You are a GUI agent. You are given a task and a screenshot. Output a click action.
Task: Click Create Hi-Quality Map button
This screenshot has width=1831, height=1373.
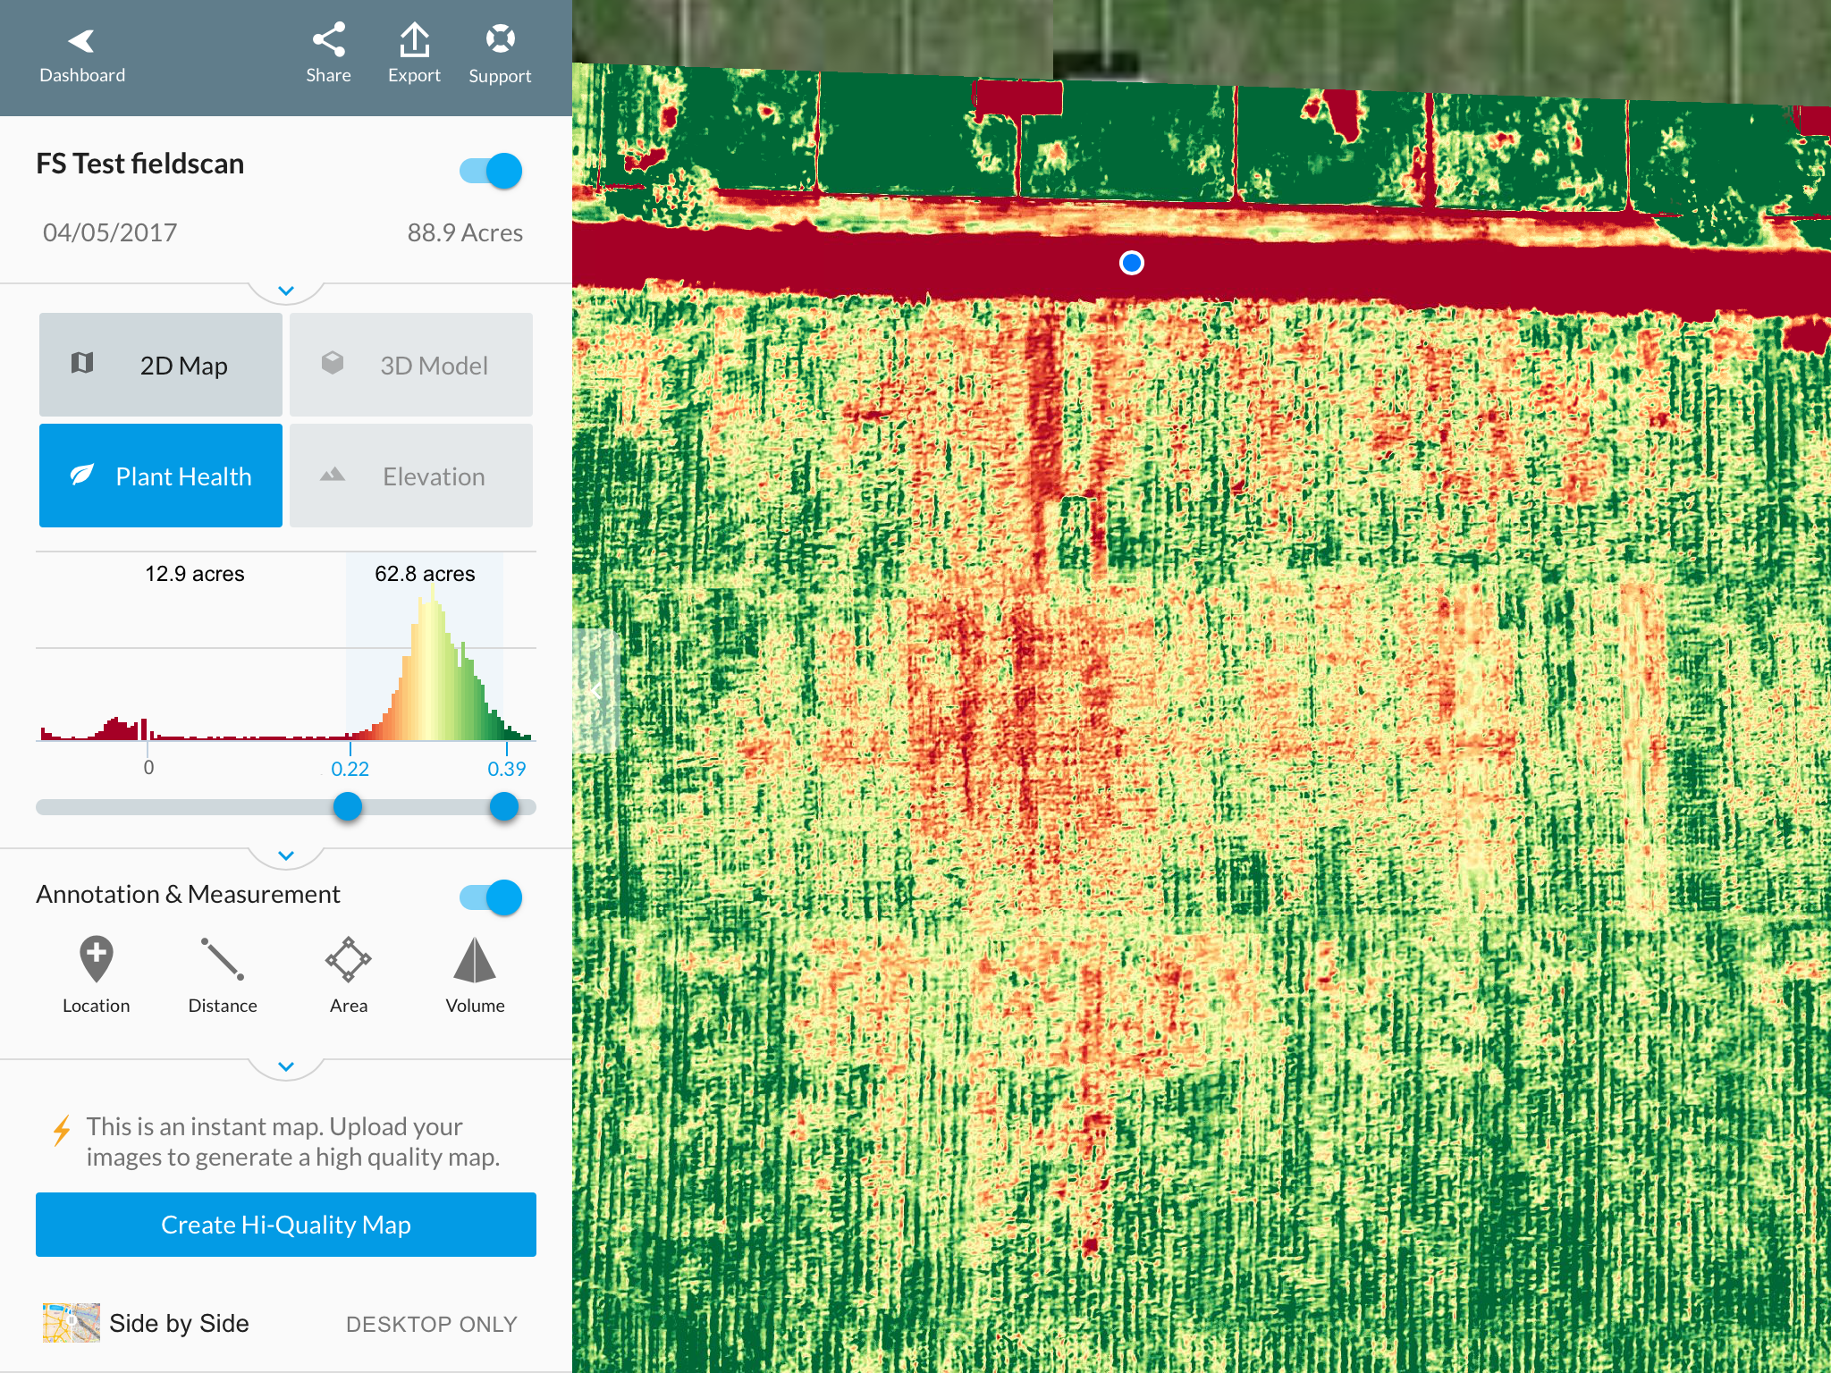286,1225
